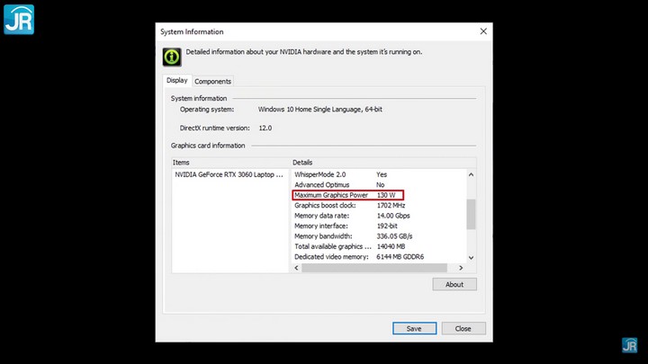This screenshot has width=648, height=364.
Task: Click the 6144 MB GDDR6 value
Action: [x=400, y=257]
